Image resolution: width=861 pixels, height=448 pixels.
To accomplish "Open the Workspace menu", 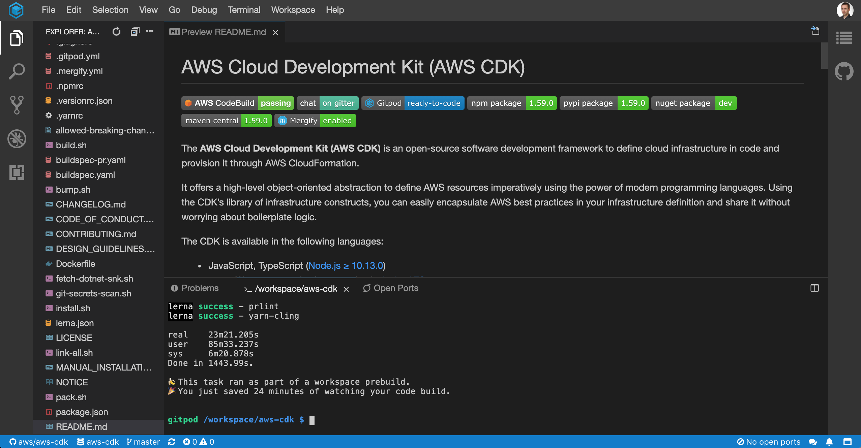I will coord(293,10).
